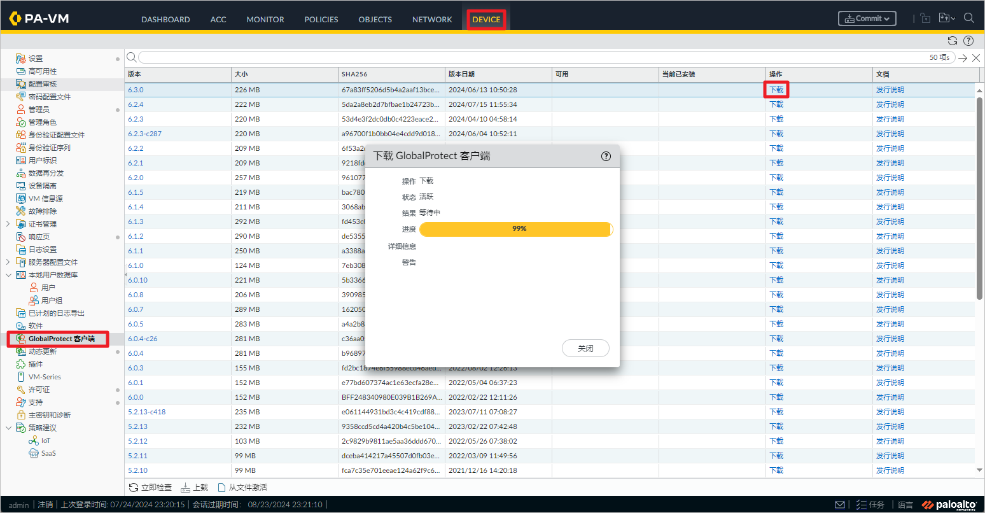Open the Commit dropdown
985x513 pixels.
(867, 18)
